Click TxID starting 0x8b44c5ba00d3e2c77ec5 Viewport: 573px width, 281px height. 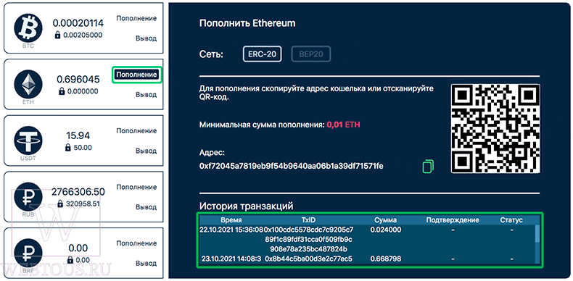308,259
